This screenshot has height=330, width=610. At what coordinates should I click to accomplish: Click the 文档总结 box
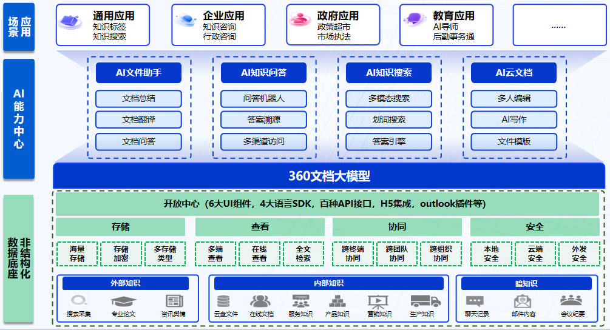138,99
